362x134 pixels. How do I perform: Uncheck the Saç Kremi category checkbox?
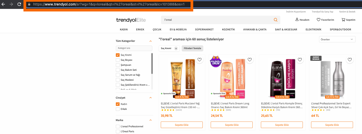coord(118,55)
